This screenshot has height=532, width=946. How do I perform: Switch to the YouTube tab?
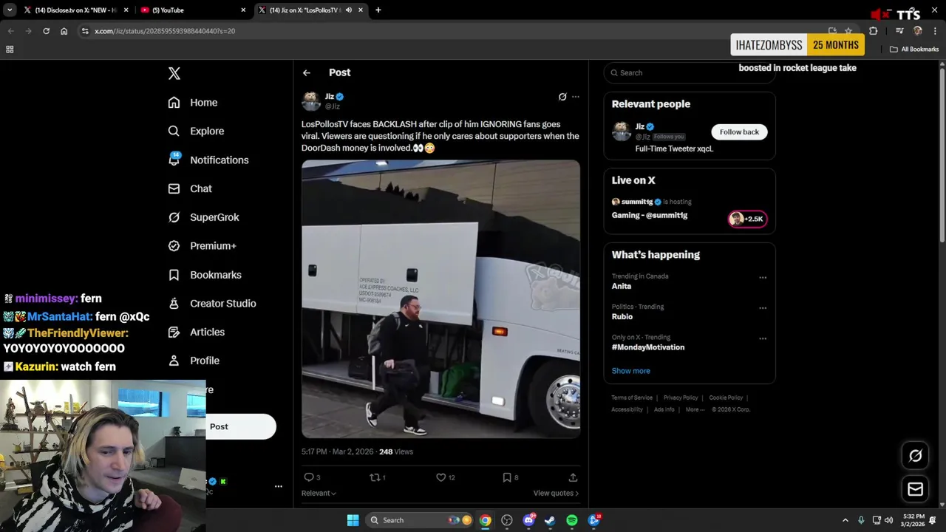pos(192,10)
